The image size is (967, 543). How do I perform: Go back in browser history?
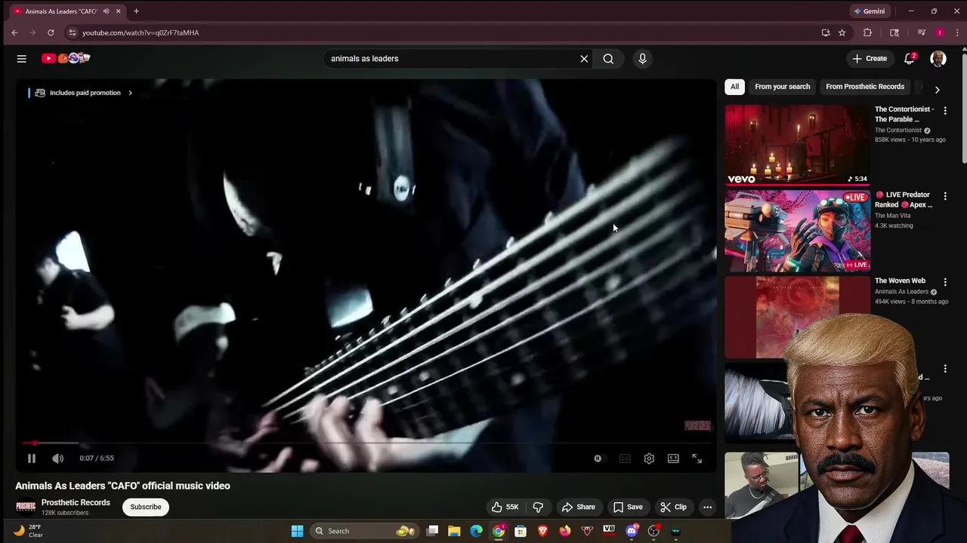pos(14,33)
